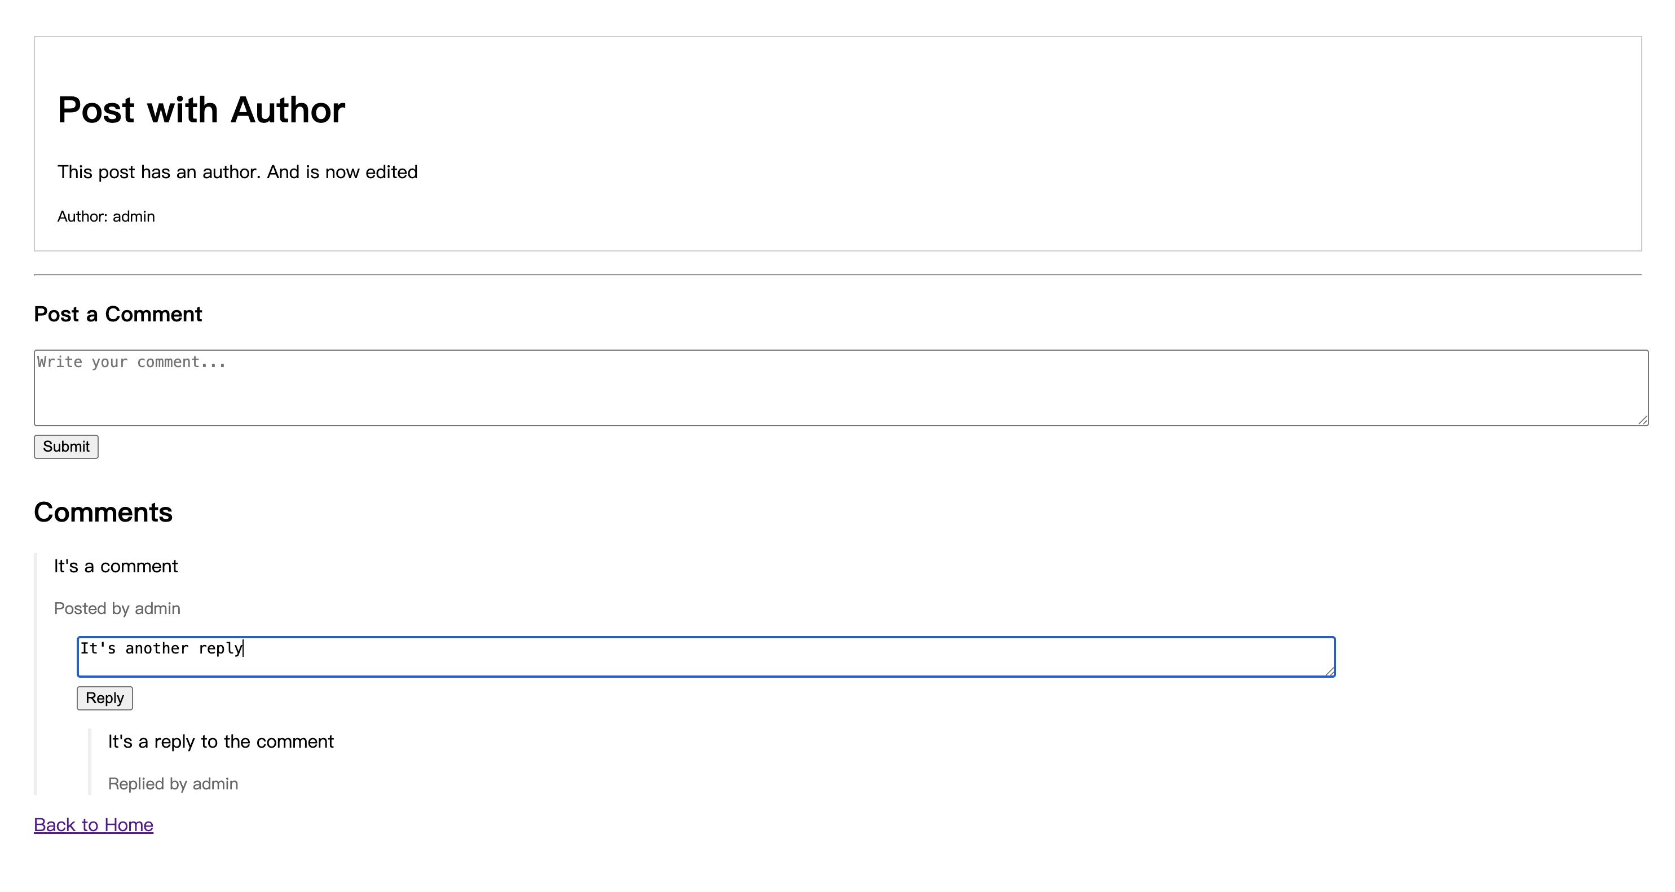Click the "It's a reply to the comment" text
This screenshot has height=892, width=1675.
coord(221,742)
